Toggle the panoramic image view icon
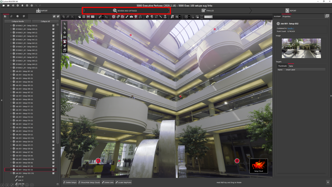Screen dimensions: 332x187 93,17
